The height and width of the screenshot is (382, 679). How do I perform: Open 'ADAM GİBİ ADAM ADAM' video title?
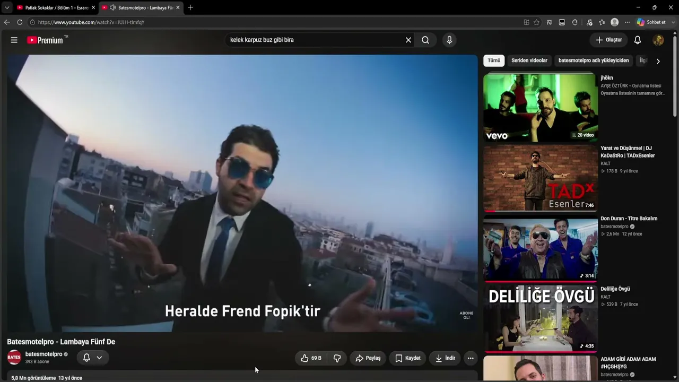(628, 363)
